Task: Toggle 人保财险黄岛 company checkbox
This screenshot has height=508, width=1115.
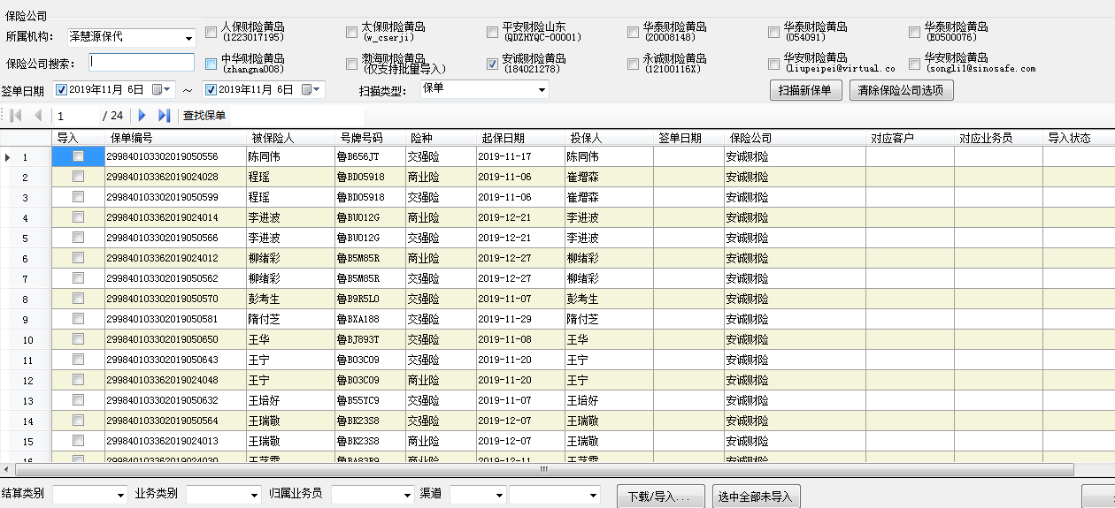Action: tap(211, 33)
